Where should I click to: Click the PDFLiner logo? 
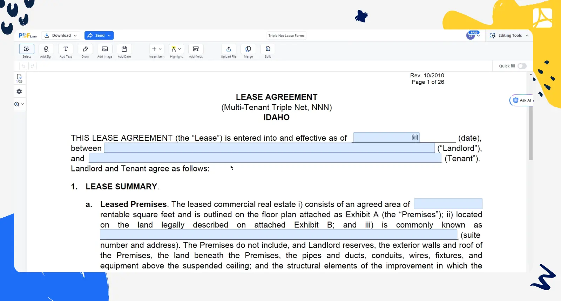28,35
